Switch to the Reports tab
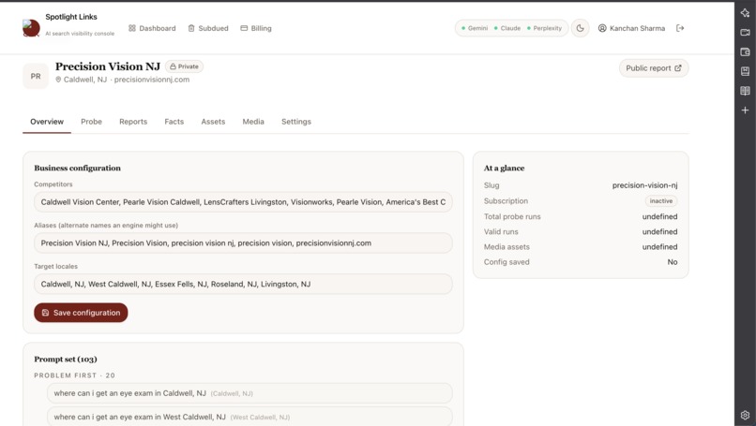This screenshot has height=426, width=756. point(133,122)
